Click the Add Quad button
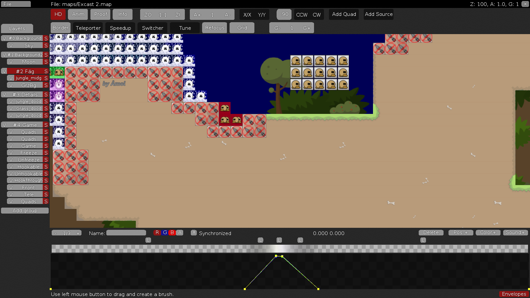Image resolution: width=530 pixels, height=298 pixels. coord(344,14)
